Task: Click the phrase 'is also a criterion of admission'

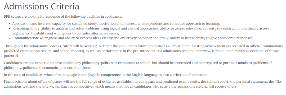Action: [x=184, y=75]
